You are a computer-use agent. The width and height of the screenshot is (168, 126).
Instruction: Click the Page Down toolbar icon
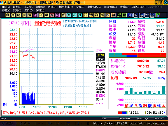[147, 15]
